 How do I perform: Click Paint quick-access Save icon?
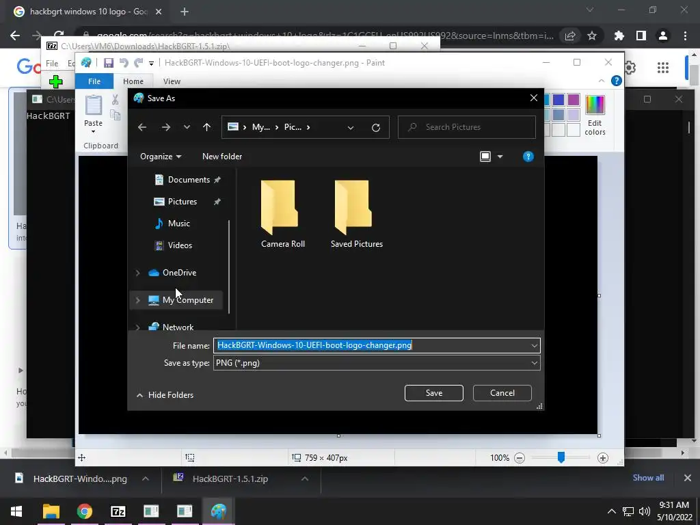point(108,63)
